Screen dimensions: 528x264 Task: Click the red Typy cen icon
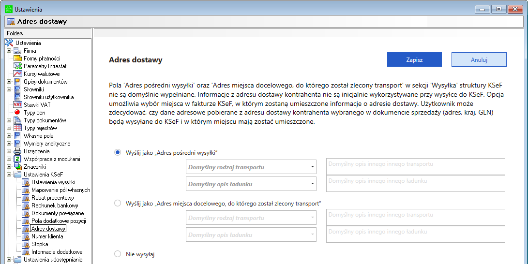click(18, 112)
